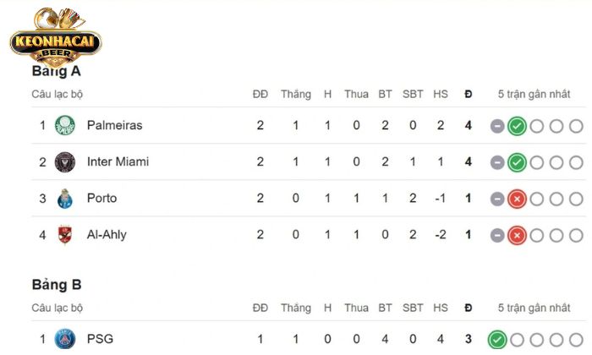Click Palmeiras gray draw indicator
Viewport: 592px width, 355px height.
pos(497,127)
